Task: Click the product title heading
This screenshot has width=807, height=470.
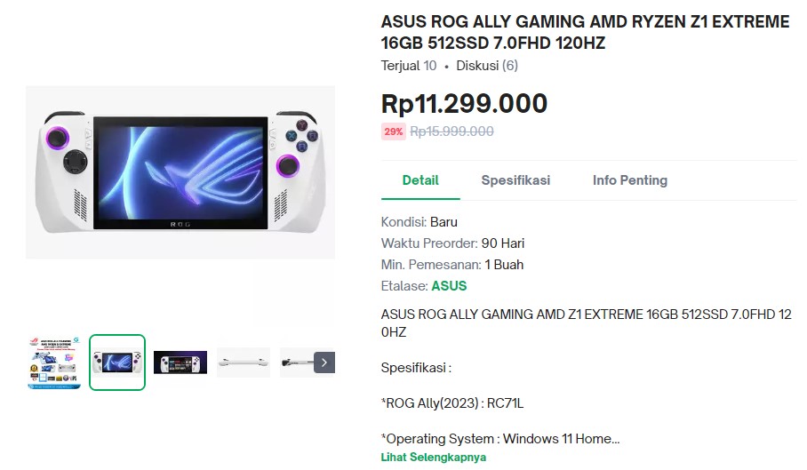Action: click(585, 33)
